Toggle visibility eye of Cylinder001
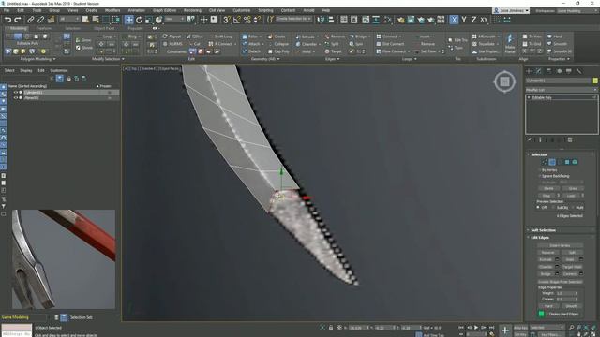Image resolution: width=600 pixels, height=337 pixels. point(16,93)
